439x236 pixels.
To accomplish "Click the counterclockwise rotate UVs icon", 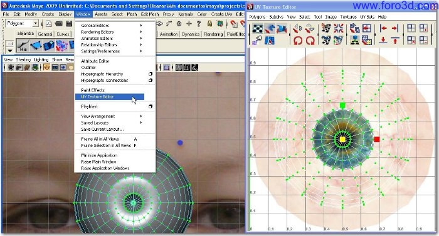I will point(298,41).
